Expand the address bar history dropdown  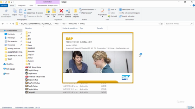(x=159, y=24)
